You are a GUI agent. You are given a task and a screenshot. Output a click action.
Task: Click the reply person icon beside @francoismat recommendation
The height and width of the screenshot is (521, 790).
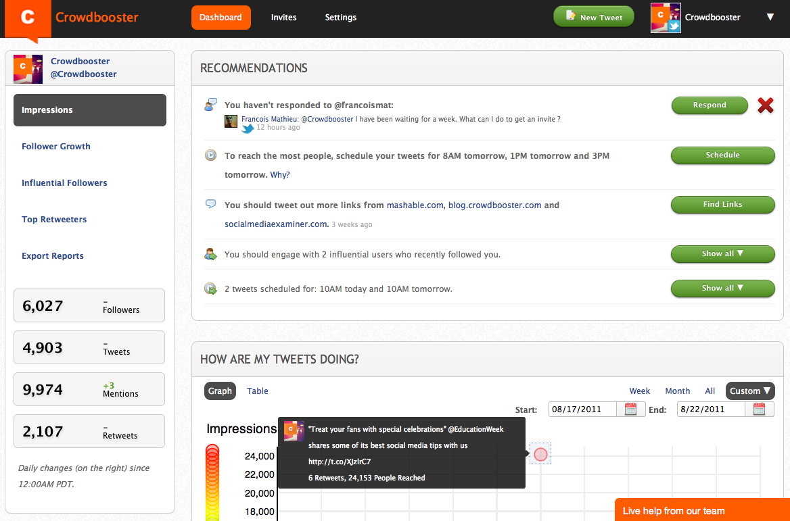(210, 105)
